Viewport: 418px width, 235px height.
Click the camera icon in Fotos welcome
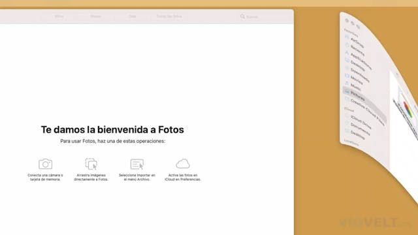[45, 164]
